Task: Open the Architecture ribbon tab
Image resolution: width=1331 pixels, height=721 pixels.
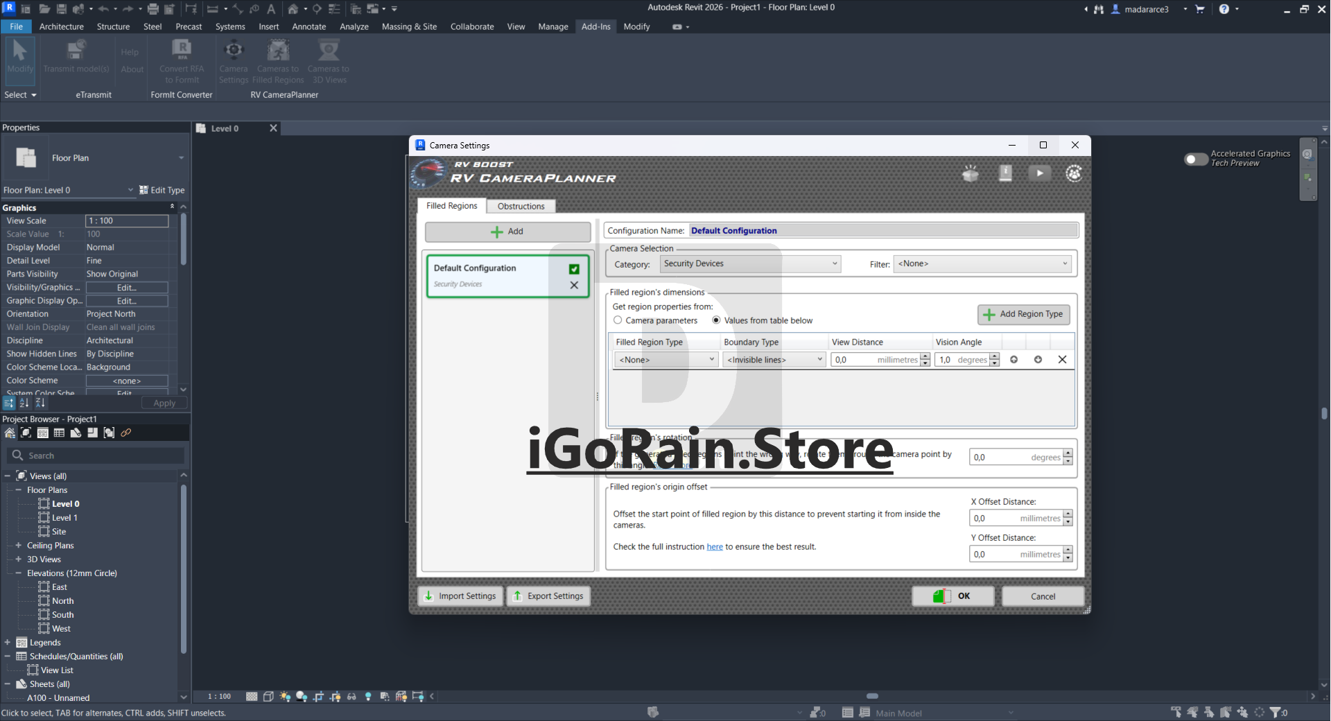Action: [x=62, y=26]
